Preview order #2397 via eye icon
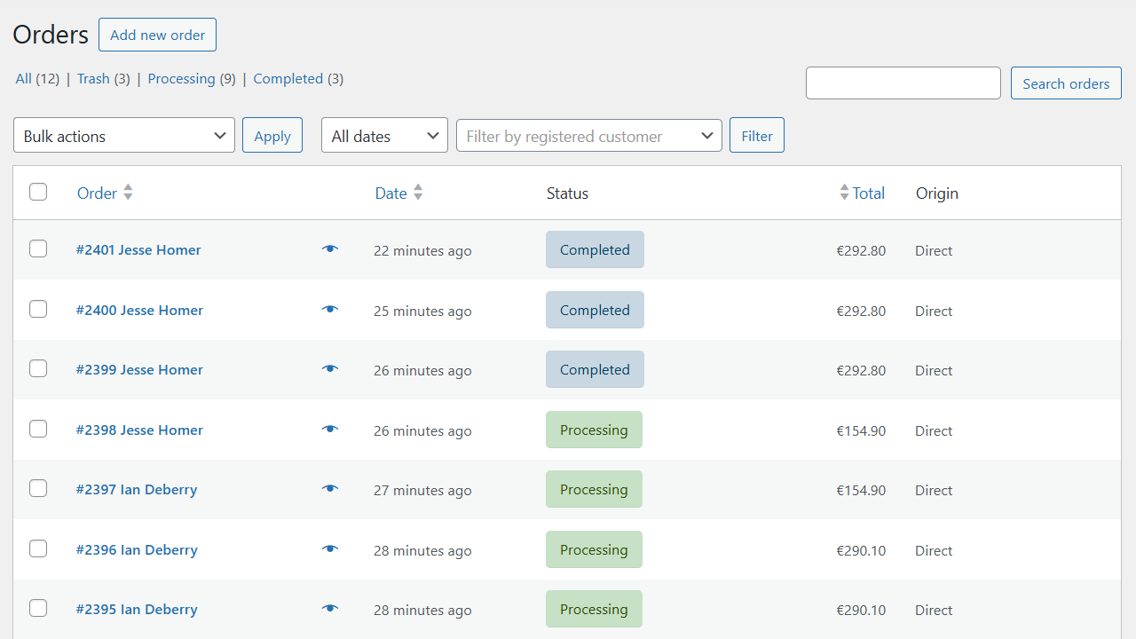Screen dimensions: 1136x639 tap(330, 489)
